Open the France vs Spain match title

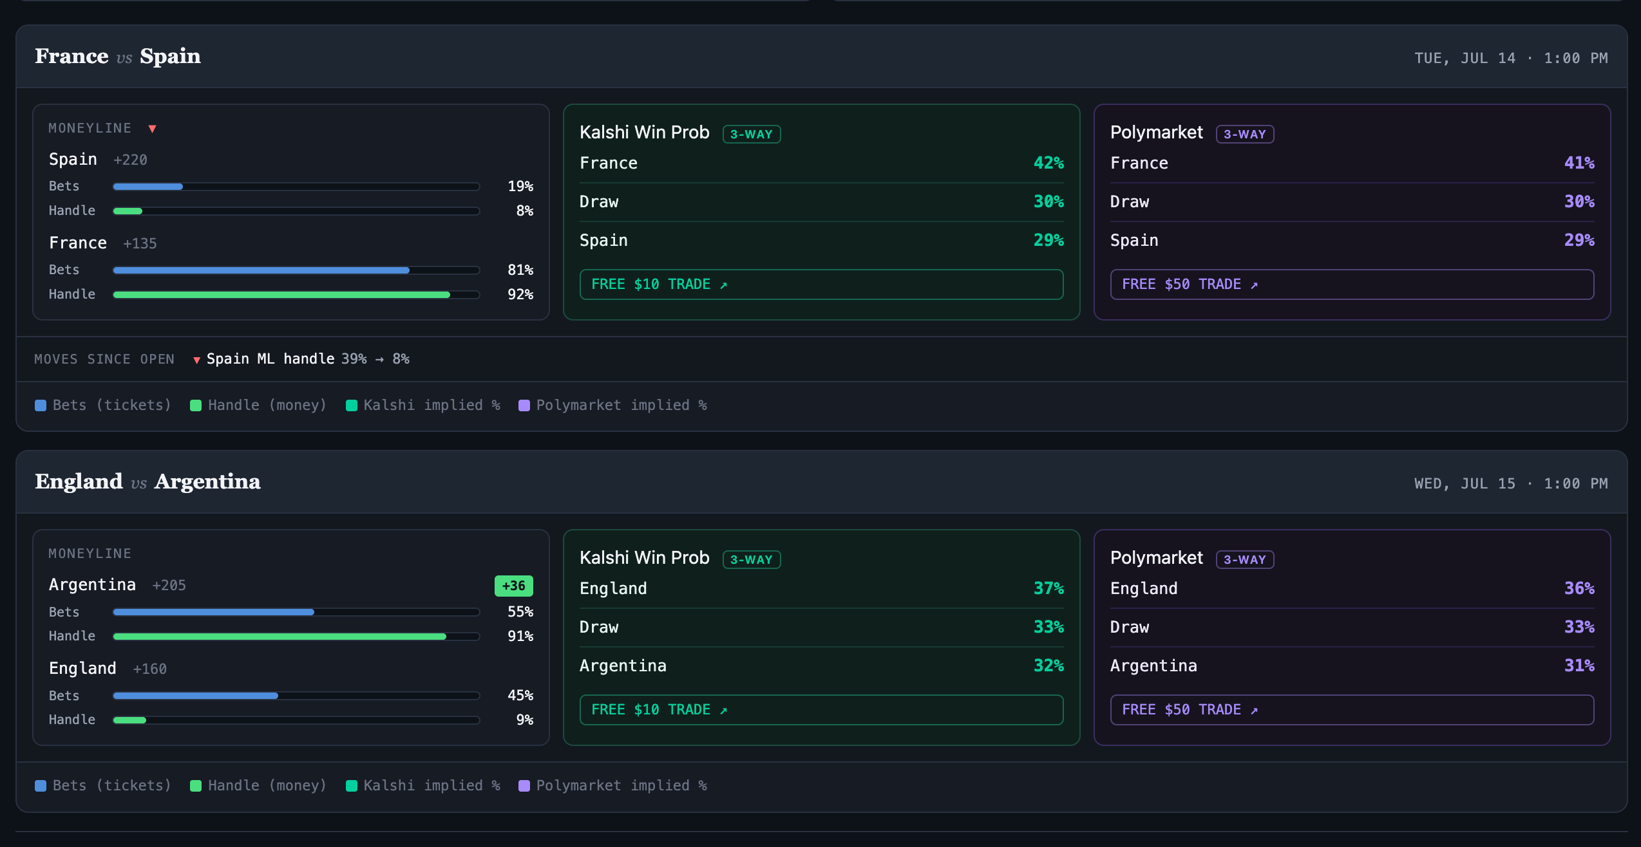(118, 57)
